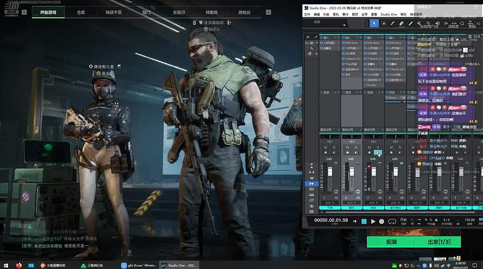Click automation mode icon on channel 2
This screenshot has width=483, height=269.
pos(358,198)
